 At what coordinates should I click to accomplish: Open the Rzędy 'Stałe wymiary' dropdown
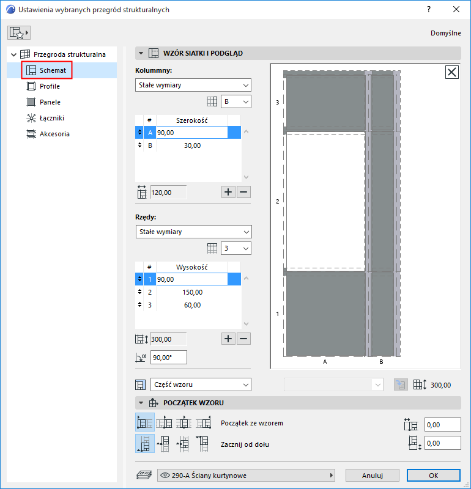pyautogui.click(x=194, y=232)
